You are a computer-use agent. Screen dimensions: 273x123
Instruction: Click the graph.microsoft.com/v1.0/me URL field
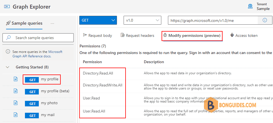[213, 20]
